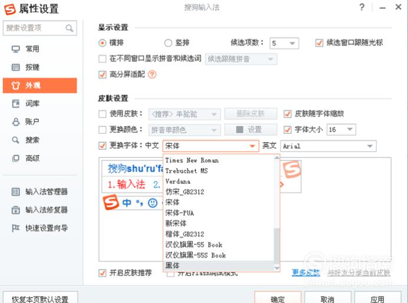Image resolution: width=408 pixels, height=303 pixels.
Task: Toggle 高分屏适配 checkbox
Action: [x=103, y=75]
